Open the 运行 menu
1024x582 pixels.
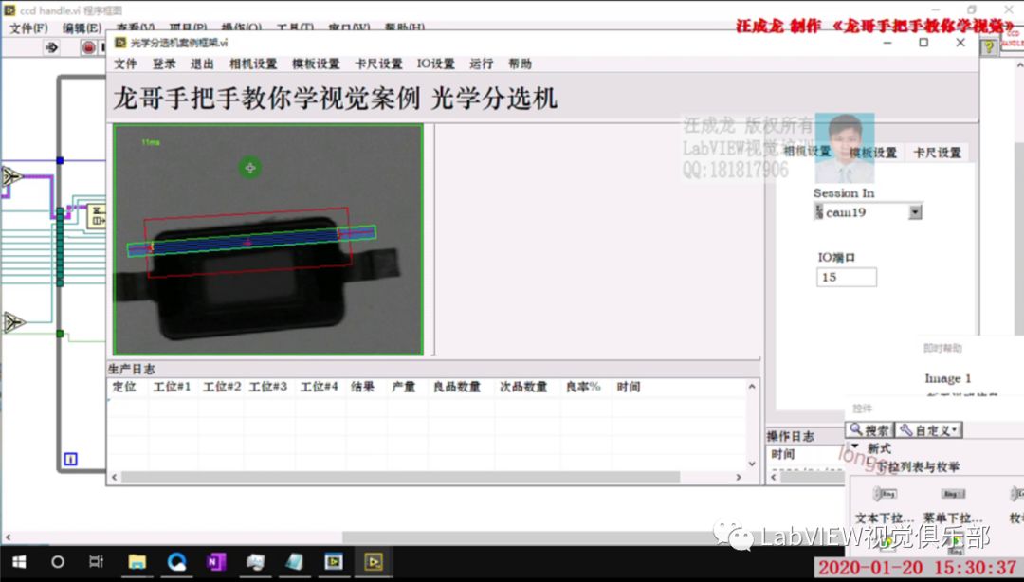(x=482, y=64)
